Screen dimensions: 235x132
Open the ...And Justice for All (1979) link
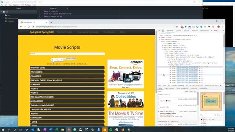[41, 109]
